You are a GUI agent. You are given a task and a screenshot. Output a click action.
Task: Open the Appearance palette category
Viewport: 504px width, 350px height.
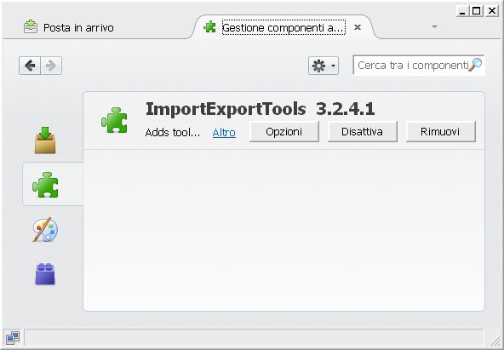(45, 229)
